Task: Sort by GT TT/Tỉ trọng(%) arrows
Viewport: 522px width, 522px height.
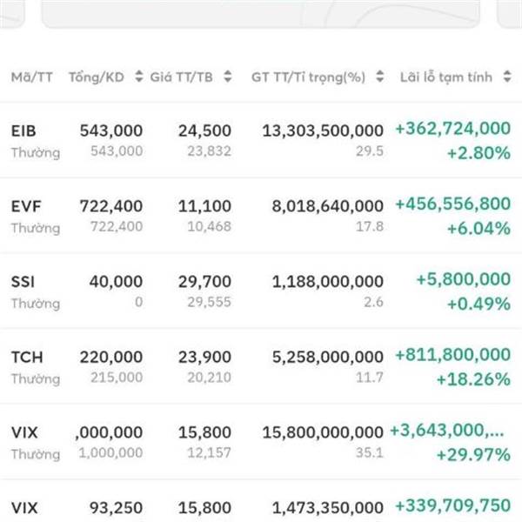Action: click(x=380, y=77)
